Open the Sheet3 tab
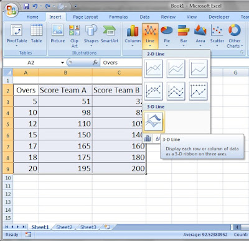This screenshot has height=241, width=249. coord(88,227)
